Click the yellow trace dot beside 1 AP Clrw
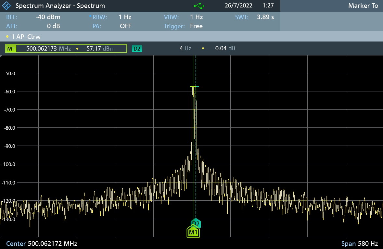 click(7, 37)
